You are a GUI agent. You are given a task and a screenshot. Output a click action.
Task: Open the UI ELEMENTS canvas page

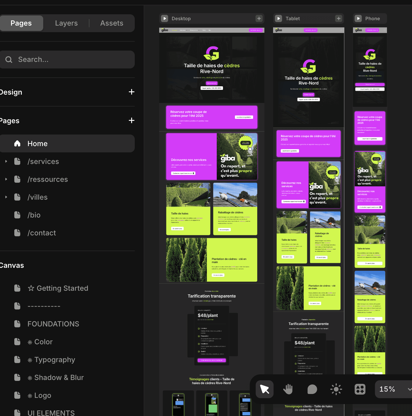pos(51,413)
